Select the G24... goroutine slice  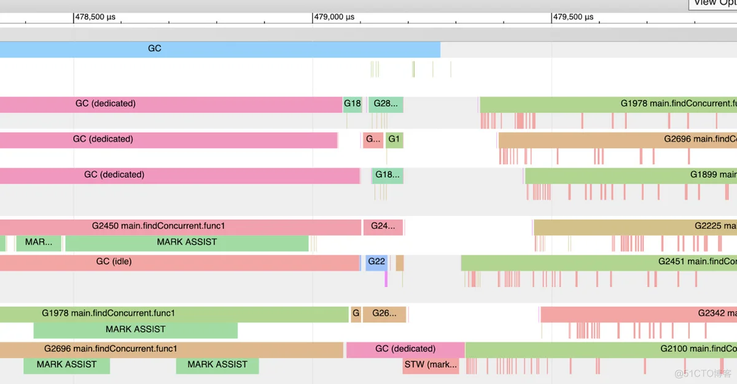[383, 226]
